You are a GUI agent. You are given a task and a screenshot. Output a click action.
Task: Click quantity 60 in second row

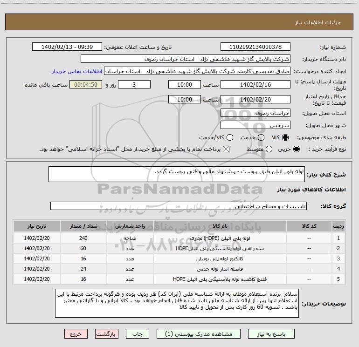[83, 248]
